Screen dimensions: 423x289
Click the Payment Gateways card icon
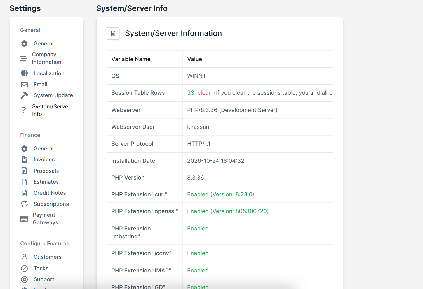pos(24,219)
